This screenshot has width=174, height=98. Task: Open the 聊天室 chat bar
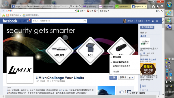[144, 93]
